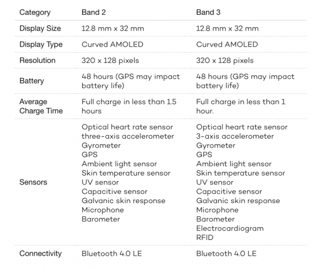This screenshot has height=268, width=321.
Task: Click the "RFID" sensor entry
Action: (205, 238)
